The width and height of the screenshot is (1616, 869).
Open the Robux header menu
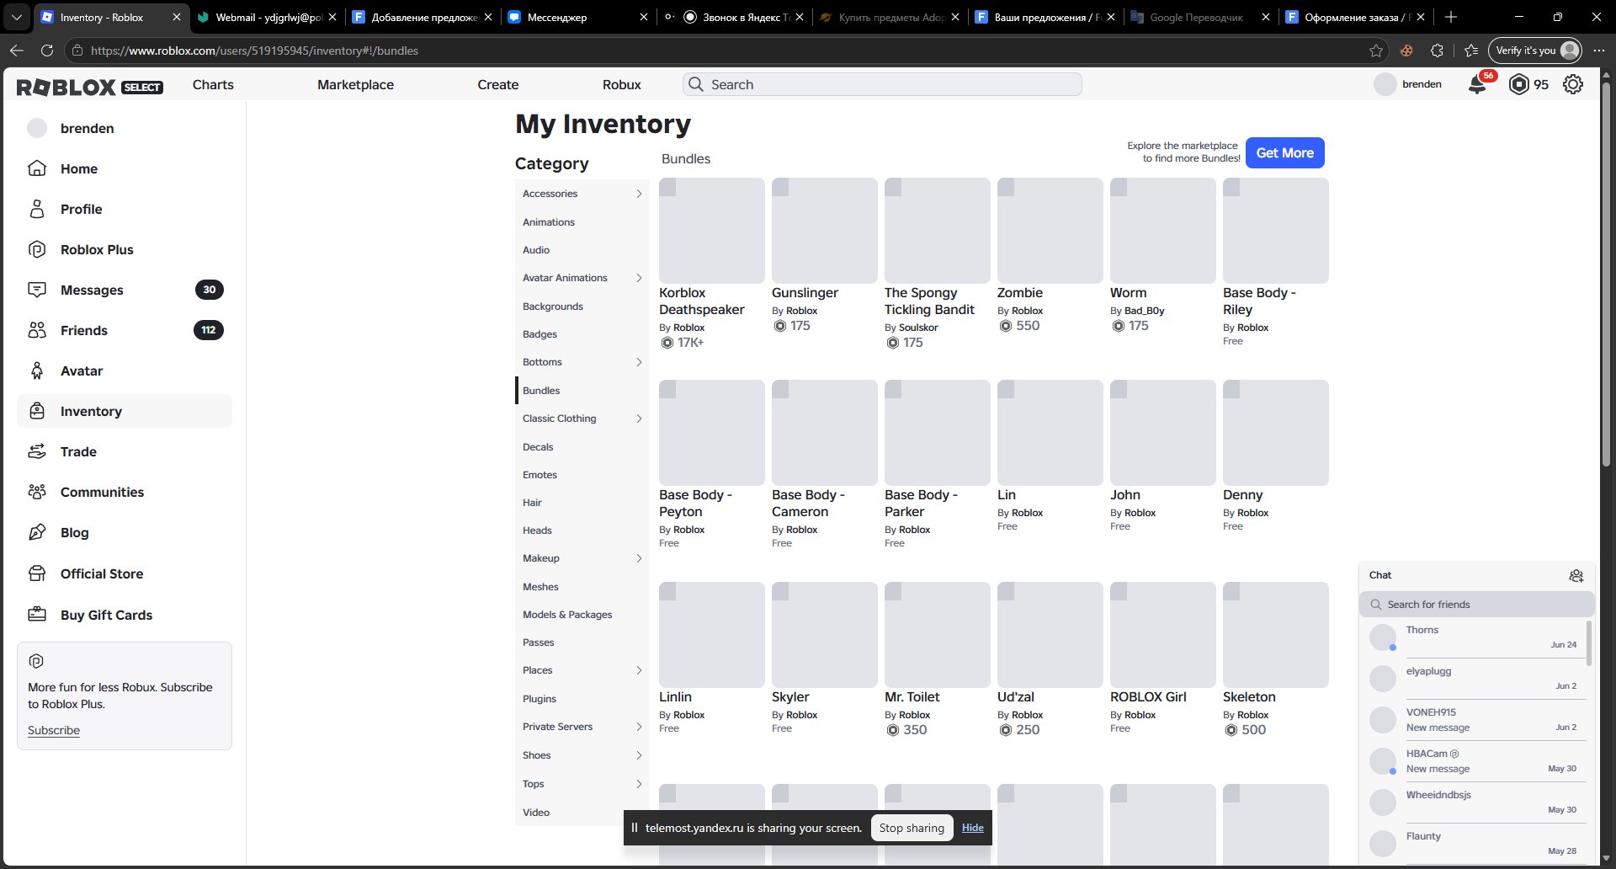click(622, 84)
